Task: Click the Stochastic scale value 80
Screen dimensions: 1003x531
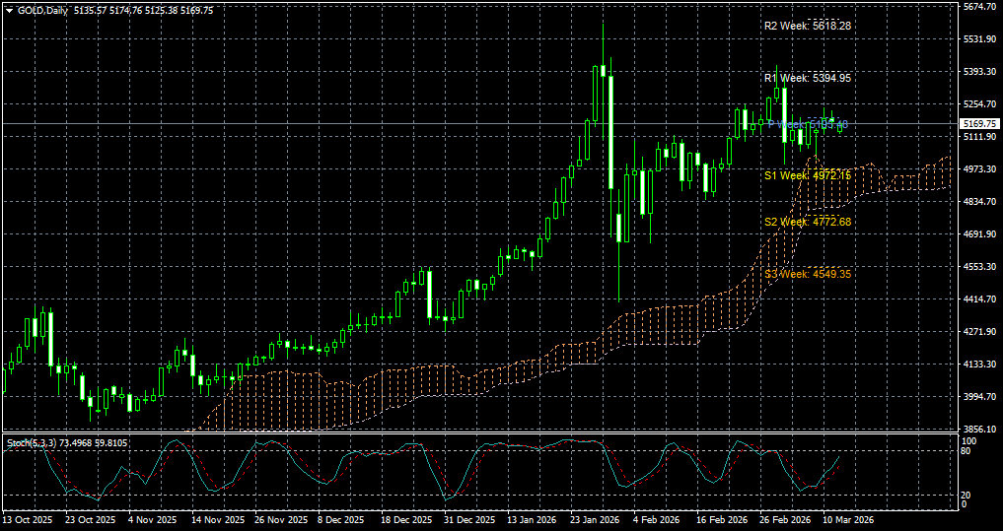Action: coord(967,451)
